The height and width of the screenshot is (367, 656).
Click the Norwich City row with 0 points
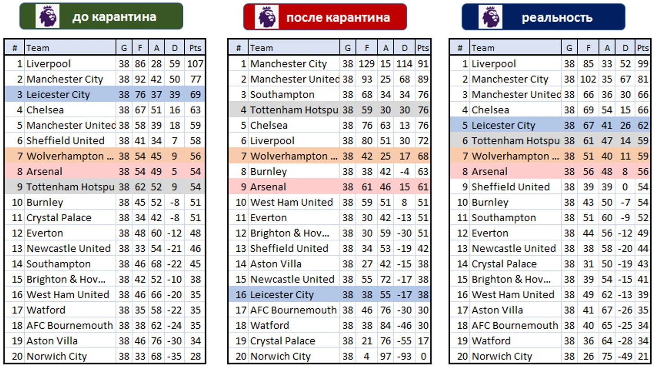click(x=329, y=356)
